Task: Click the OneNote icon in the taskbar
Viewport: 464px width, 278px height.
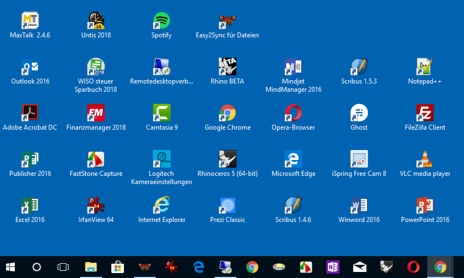Action: pyautogui.click(x=332, y=267)
